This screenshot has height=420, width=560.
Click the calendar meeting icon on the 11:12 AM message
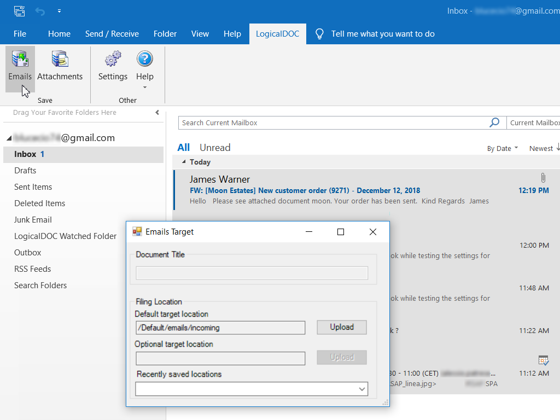click(x=543, y=360)
